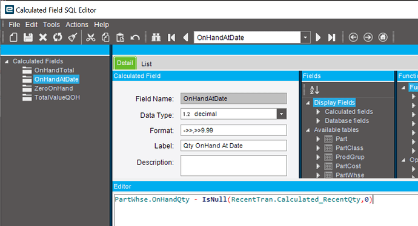Click the Description text area
Viewport: 418px width, 226px height.
coord(234,166)
